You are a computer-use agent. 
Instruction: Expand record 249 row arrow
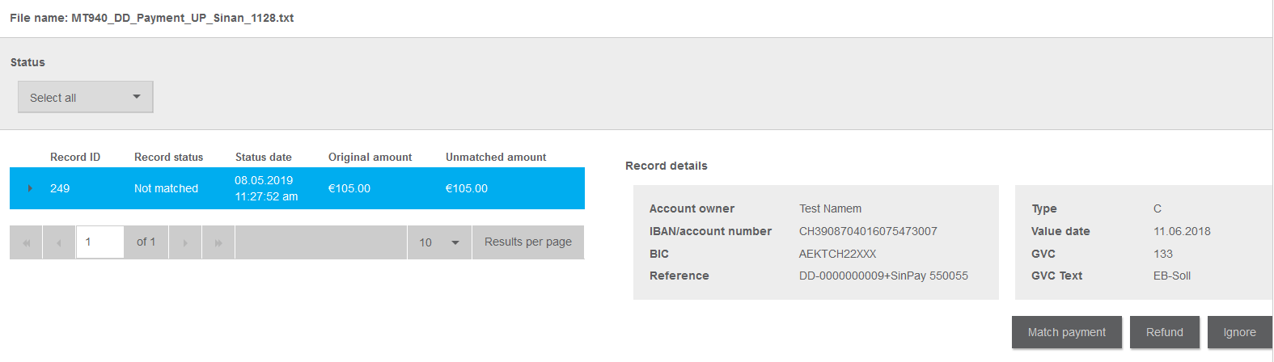tap(30, 188)
